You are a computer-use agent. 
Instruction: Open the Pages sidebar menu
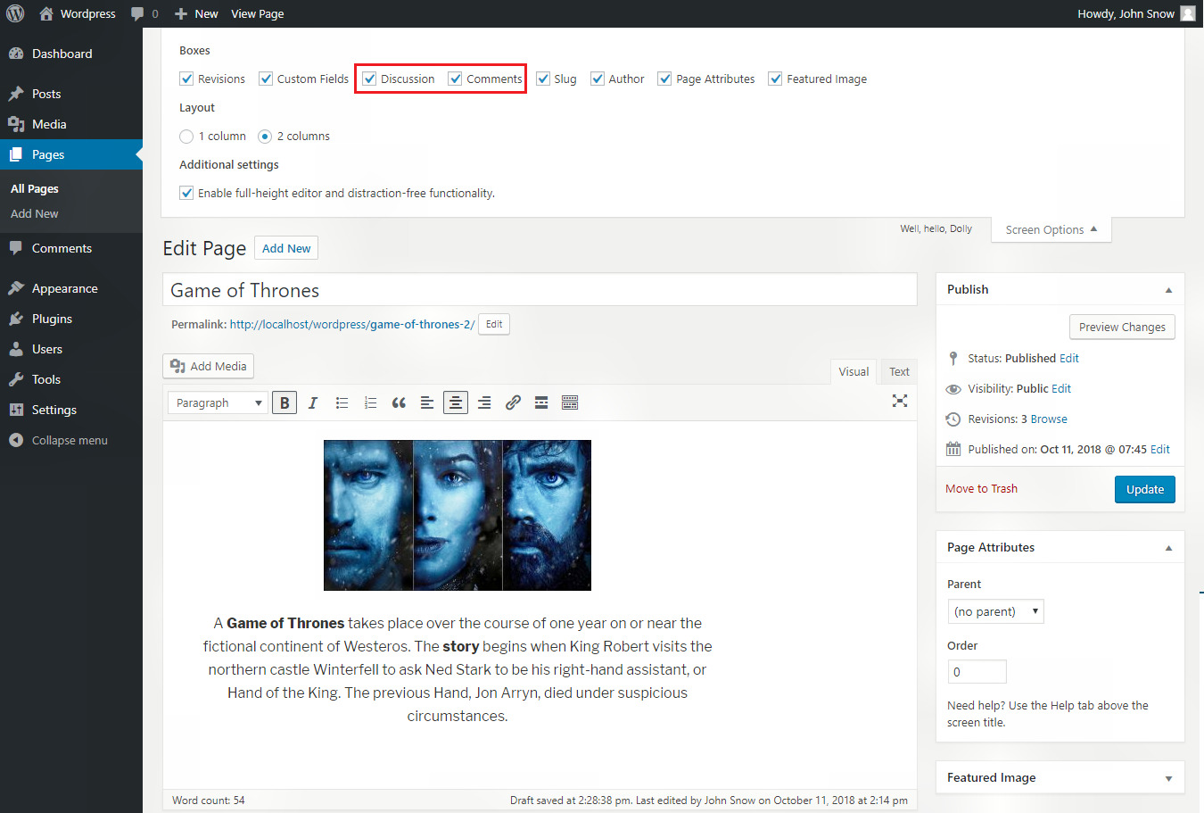click(71, 154)
